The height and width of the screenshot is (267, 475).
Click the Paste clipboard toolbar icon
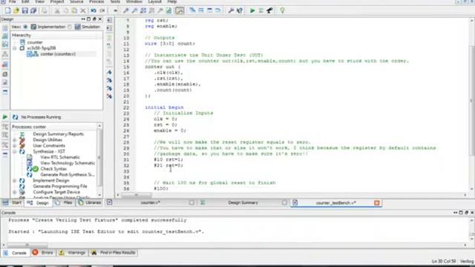[74, 10]
